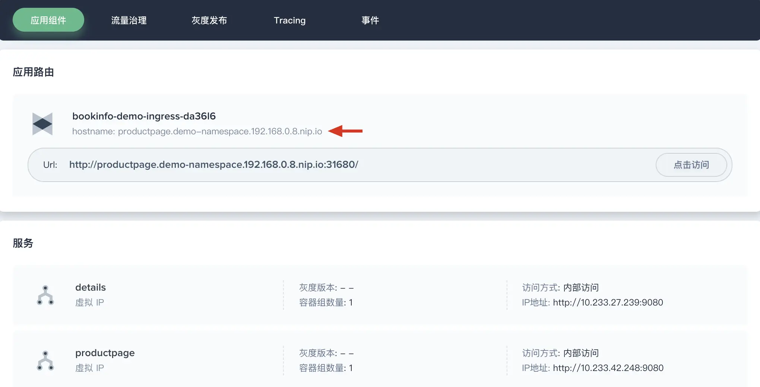Click 灰度版本 value in details row

click(347, 288)
